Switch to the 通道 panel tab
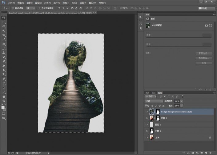Screen dimensions: 217x155 [147, 93]
